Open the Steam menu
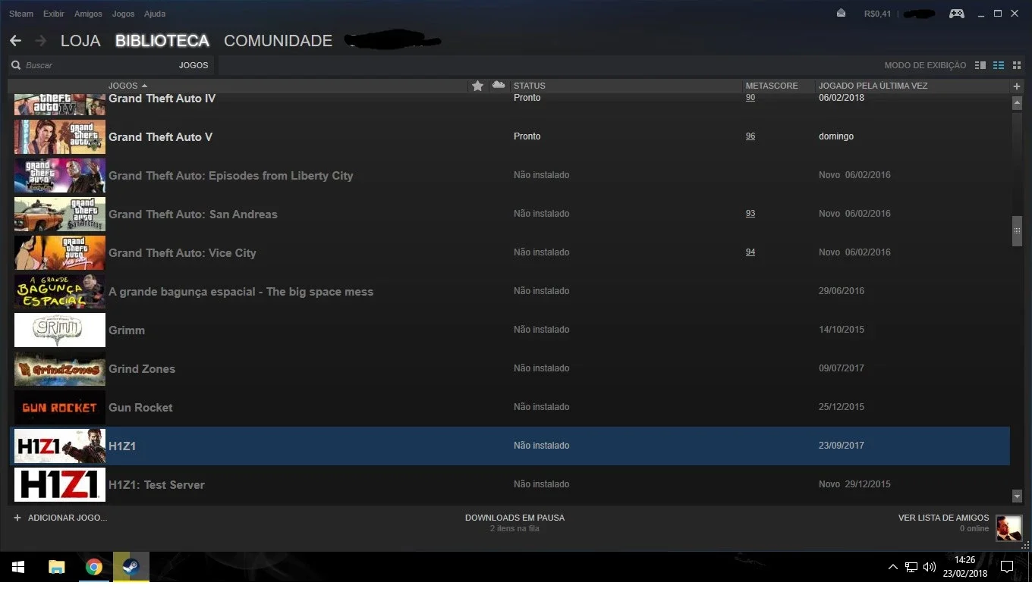The width and height of the screenshot is (1032, 601). 21,14
